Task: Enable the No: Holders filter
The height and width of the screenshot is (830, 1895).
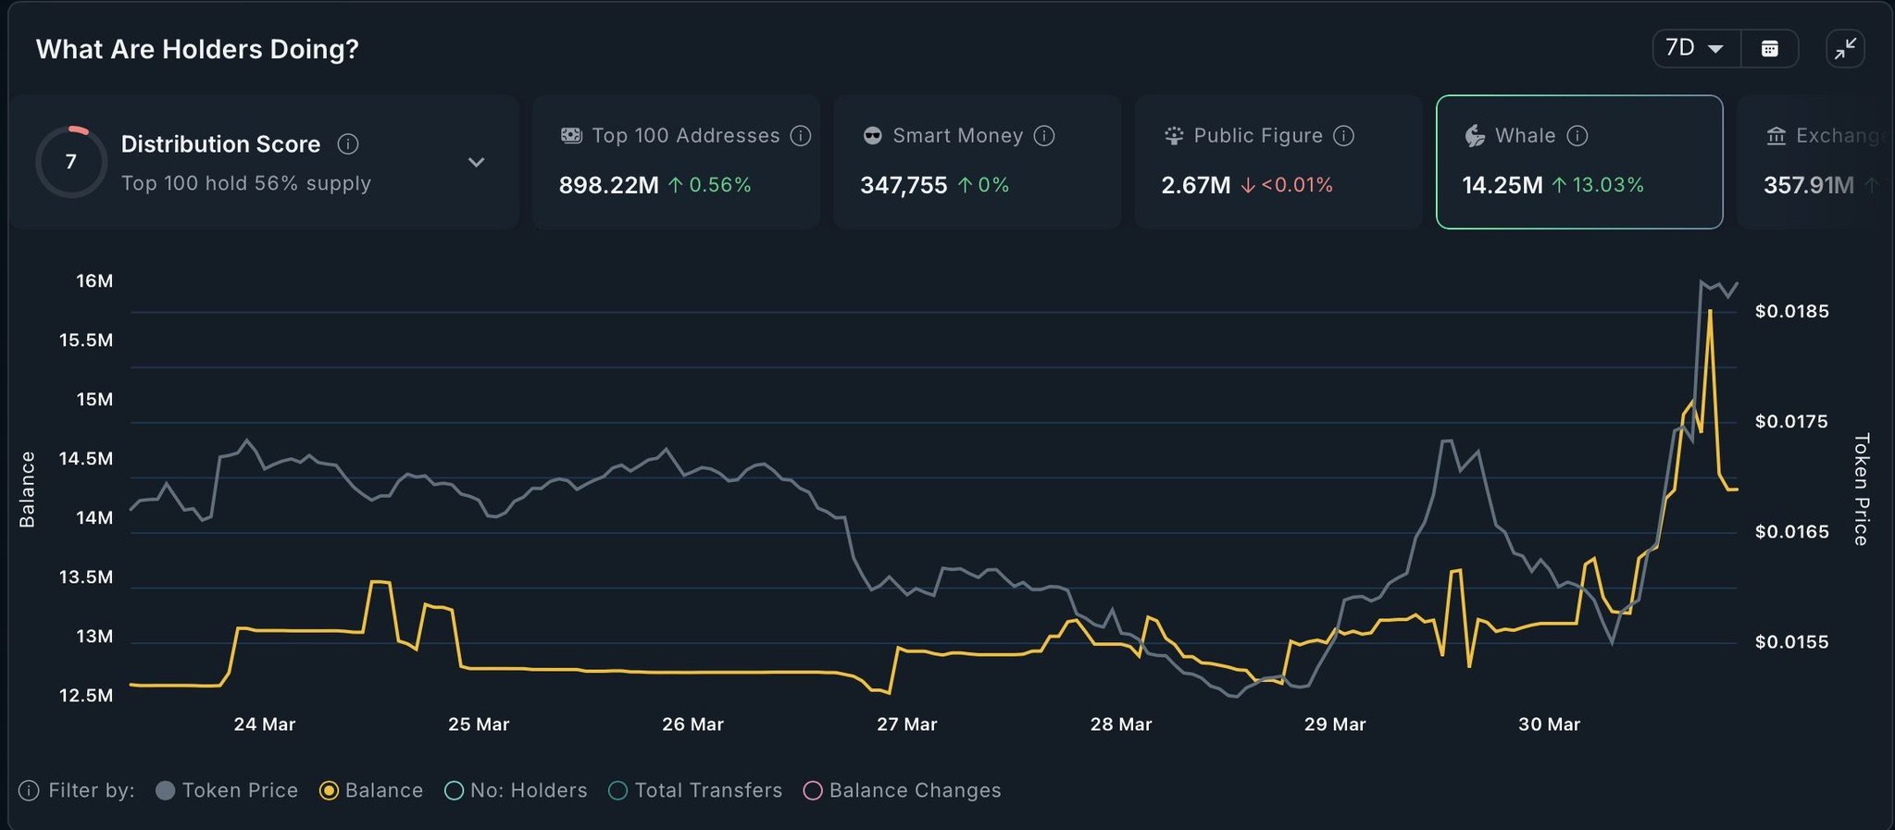Action: pos(454,790)
